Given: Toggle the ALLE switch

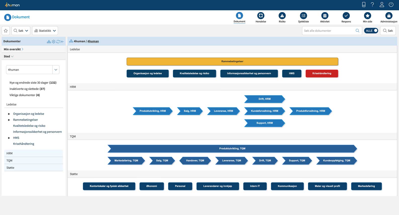Looking at the screenshot, I should point(371,31).
